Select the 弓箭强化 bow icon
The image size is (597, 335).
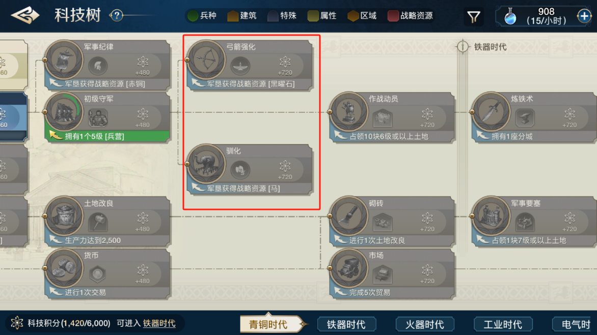click(x=206, y=59)
